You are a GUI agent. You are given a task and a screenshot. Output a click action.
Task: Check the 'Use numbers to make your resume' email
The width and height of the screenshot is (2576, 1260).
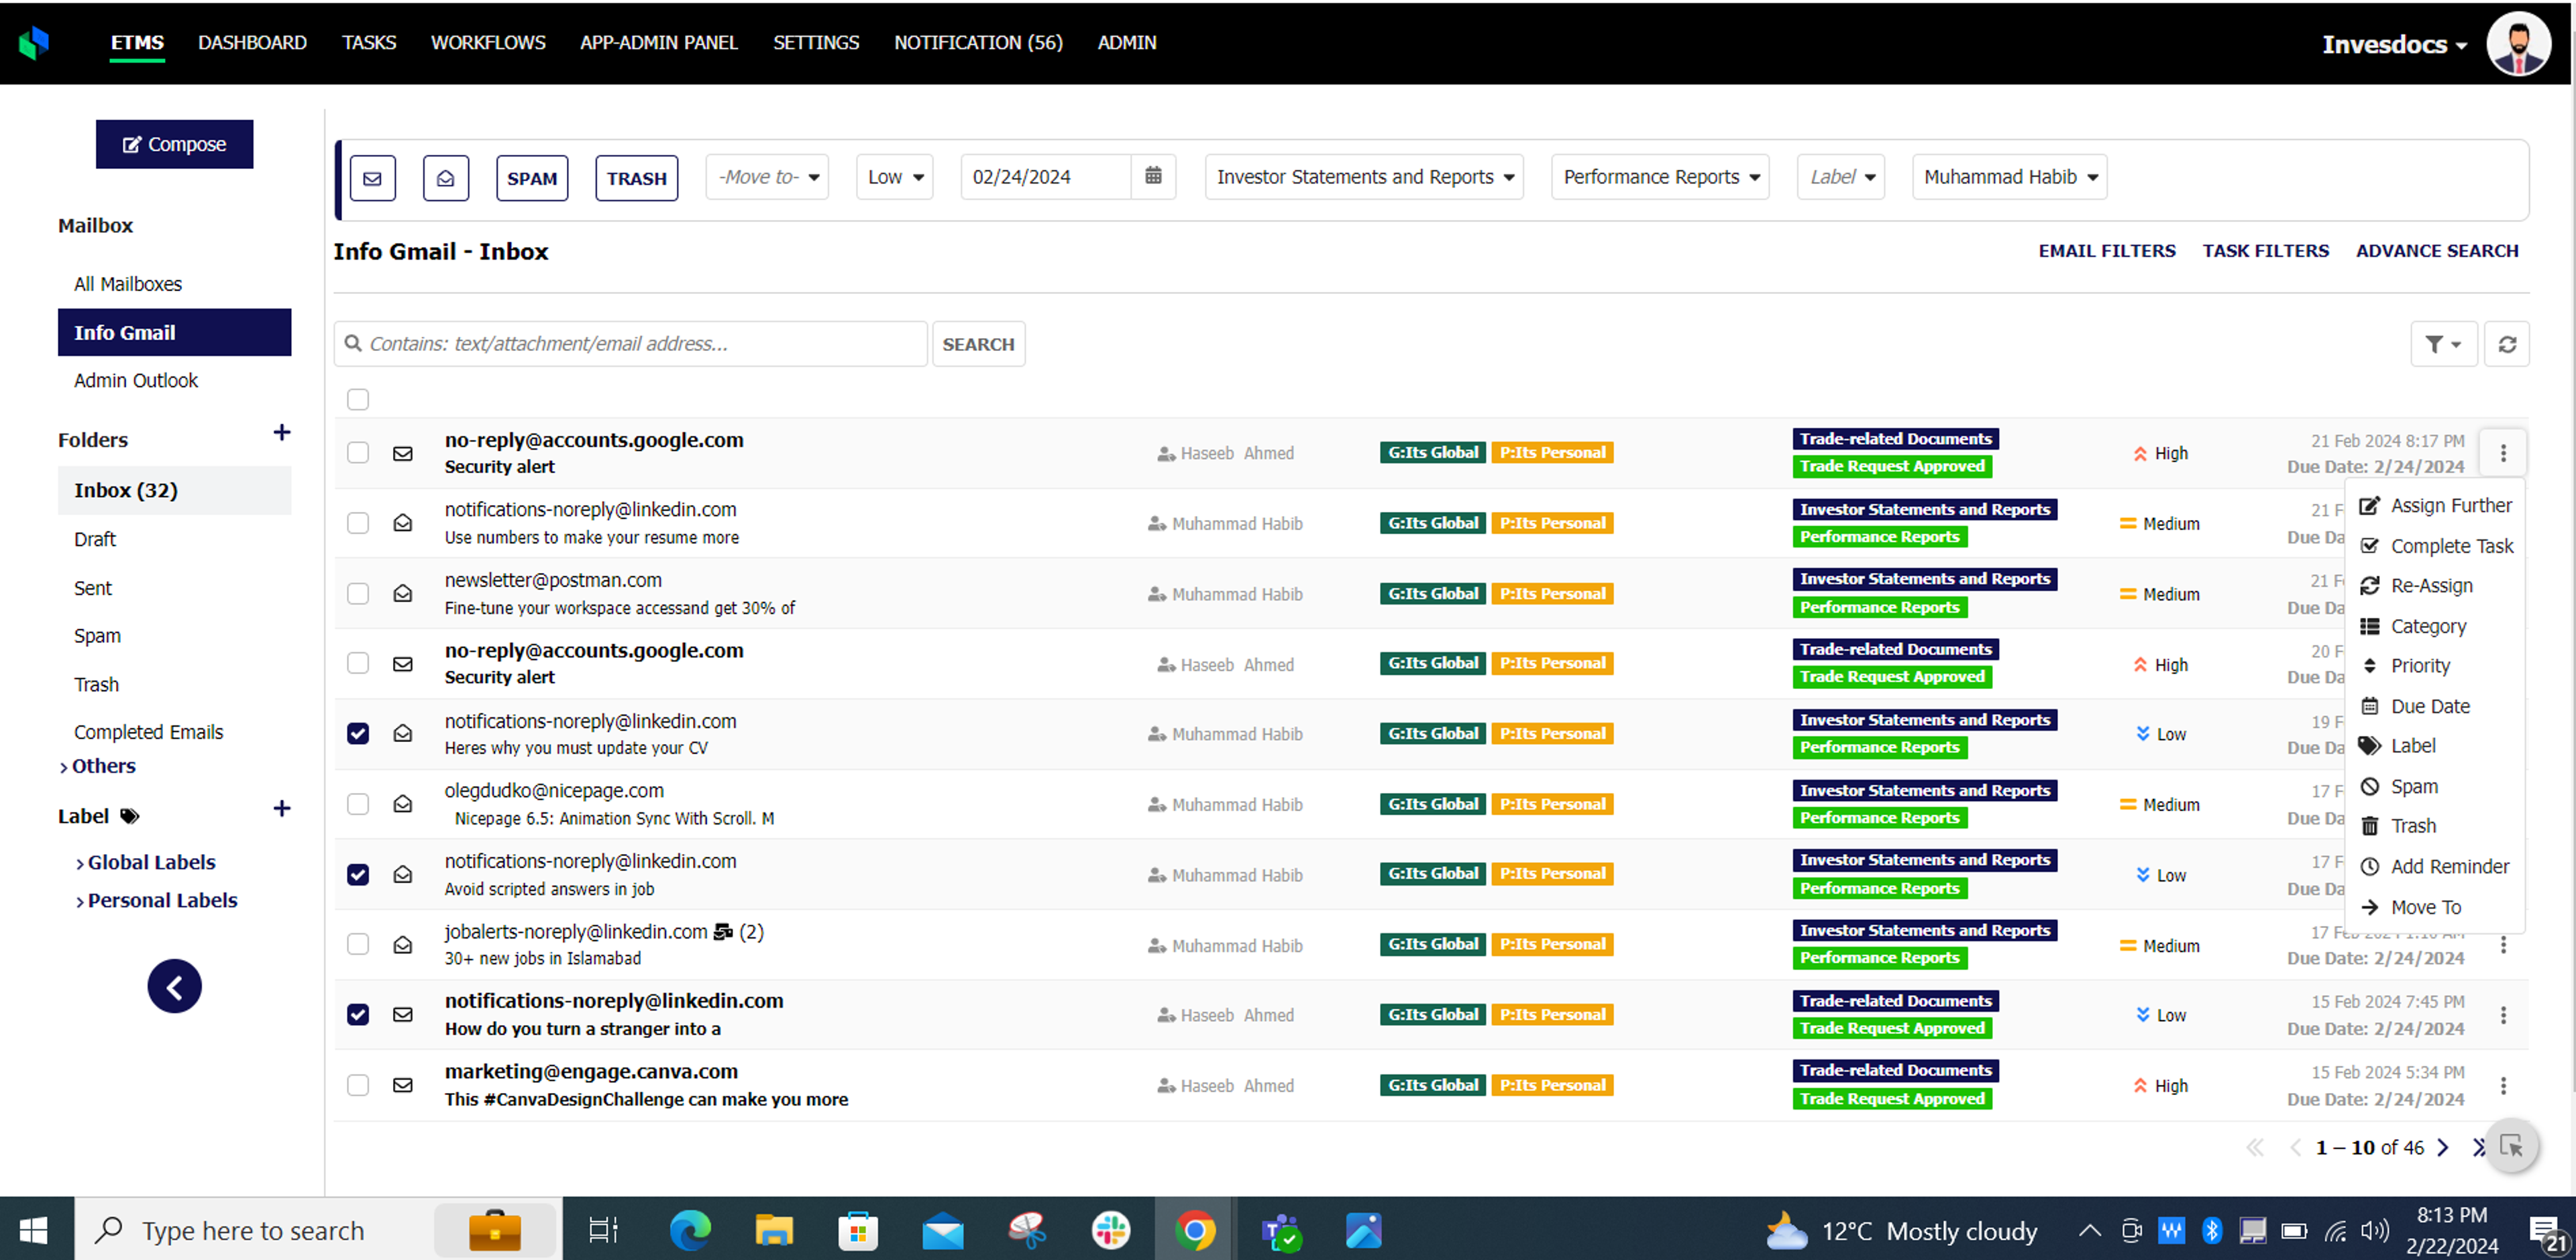pos(357,523)
